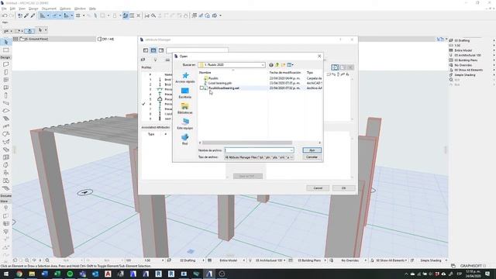Switch to the 3D / All tab
Screen dimensions: 496x279
point(106,39)
